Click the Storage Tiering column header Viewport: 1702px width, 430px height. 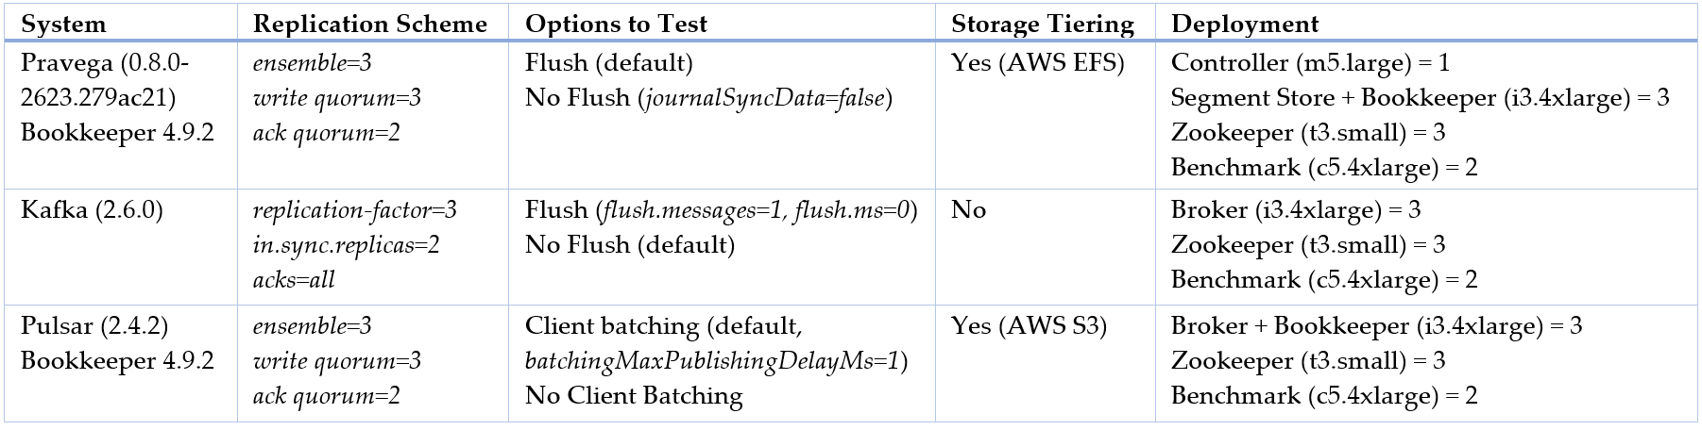1042,24
